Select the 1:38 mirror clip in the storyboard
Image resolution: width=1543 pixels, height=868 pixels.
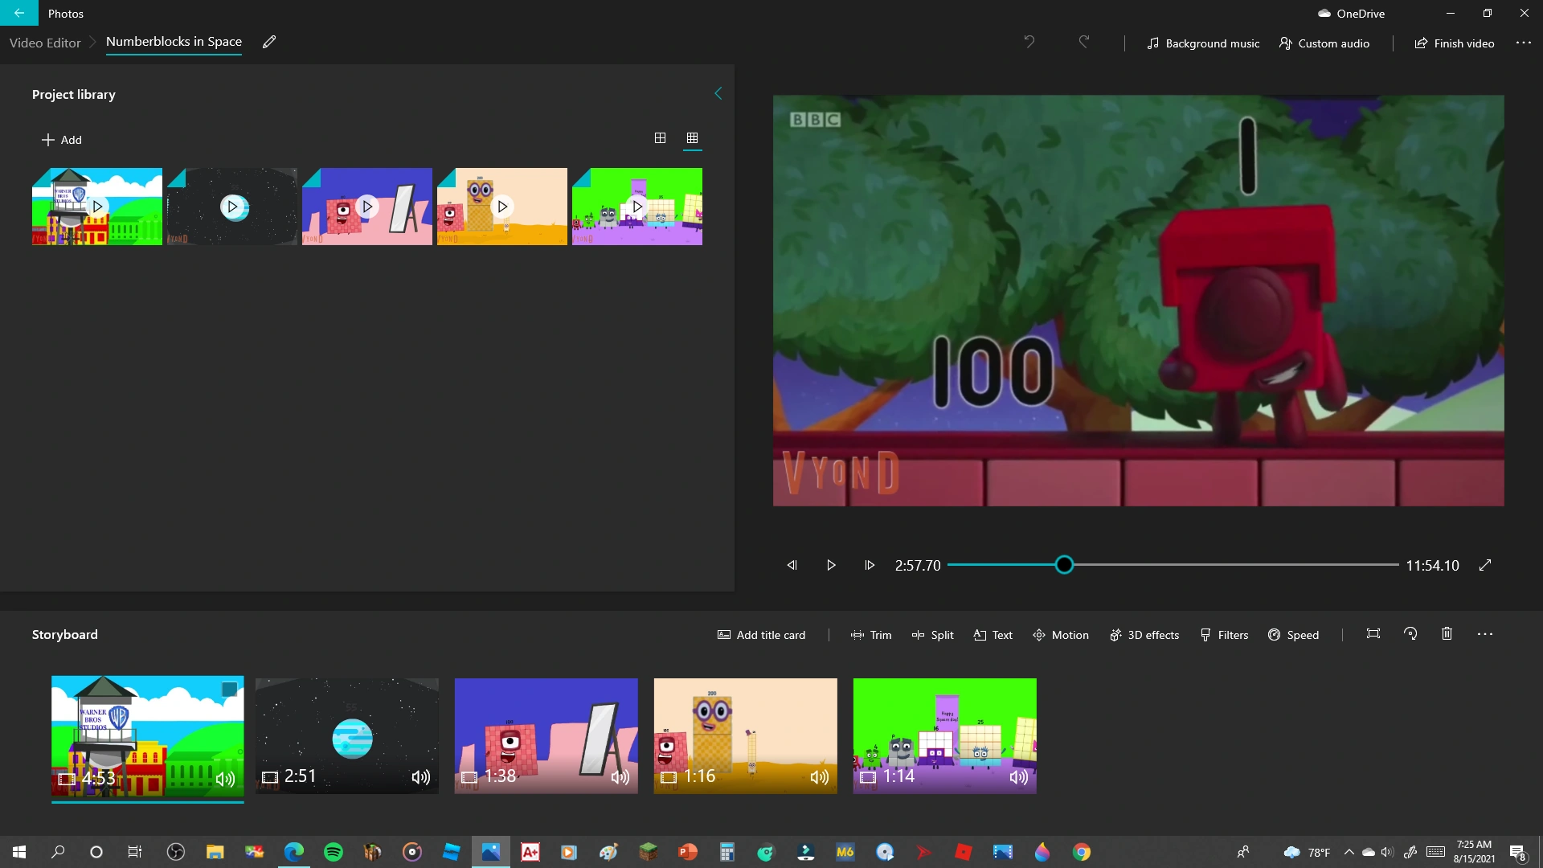click(x=546, y=735)
